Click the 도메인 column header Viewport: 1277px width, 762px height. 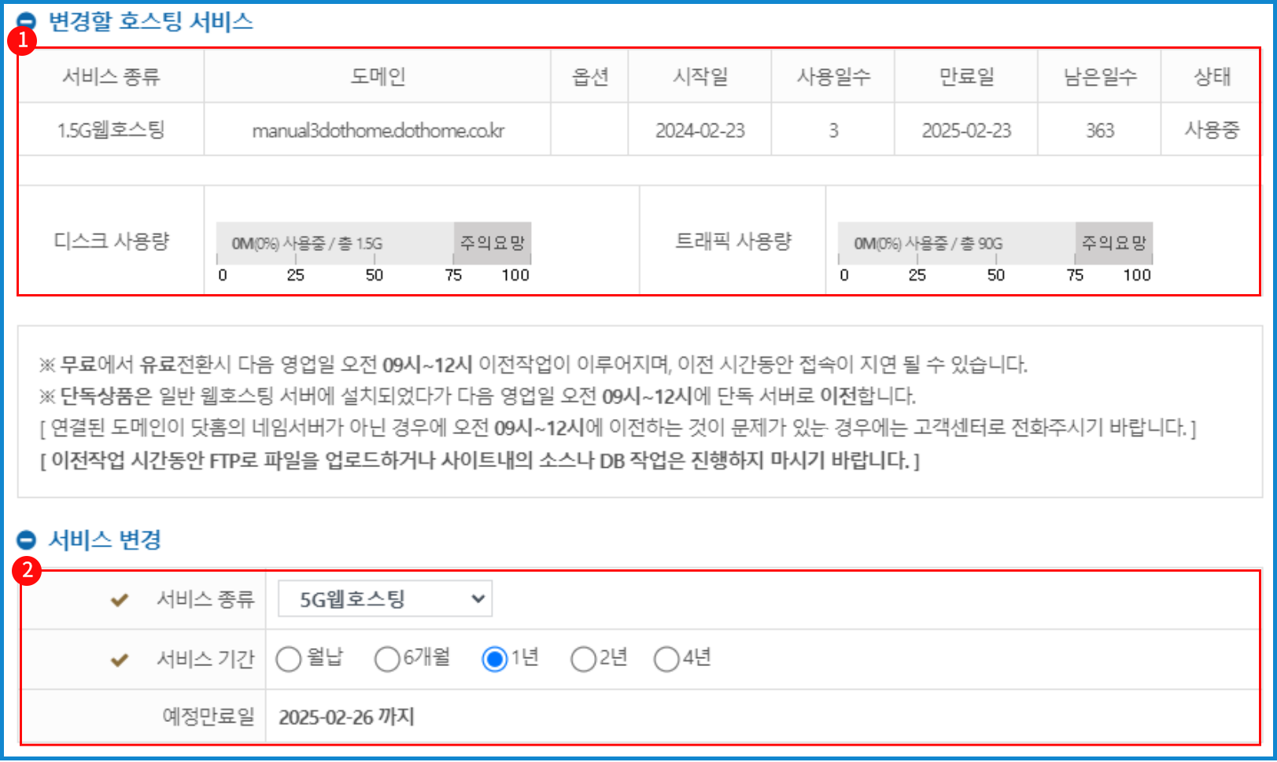[378, 76]
